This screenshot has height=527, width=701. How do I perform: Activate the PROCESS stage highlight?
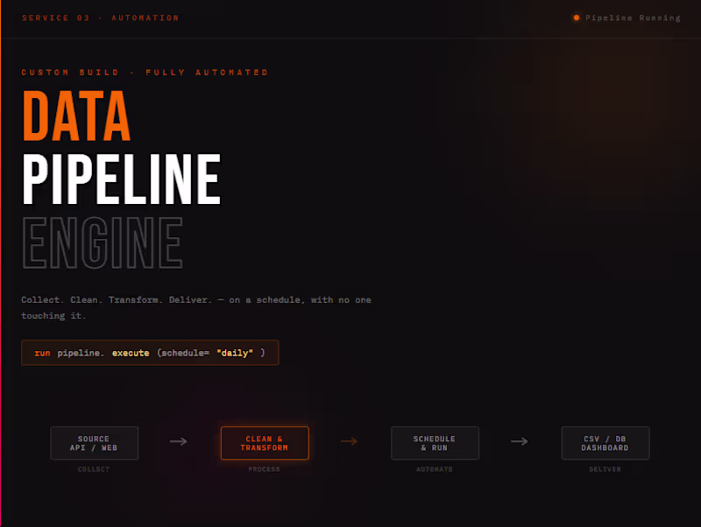pos(265,469)
